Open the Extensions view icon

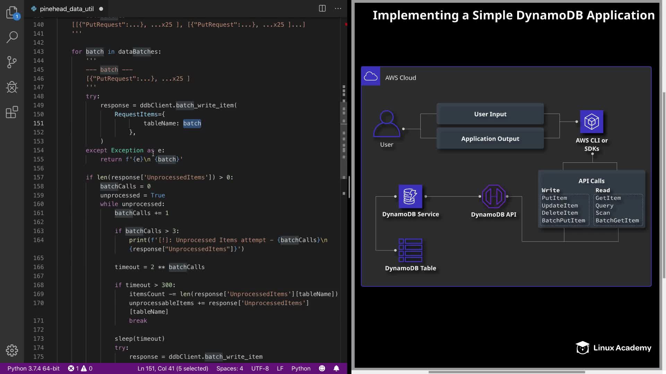12,112
